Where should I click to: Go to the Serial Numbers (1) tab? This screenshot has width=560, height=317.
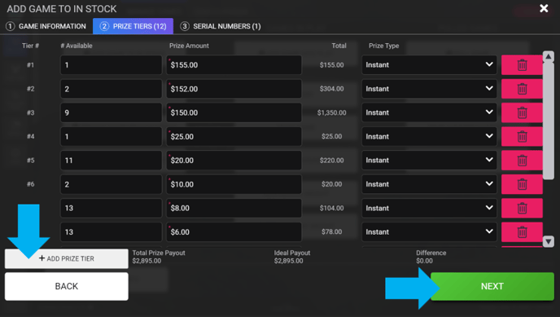[x=221, y=26]
